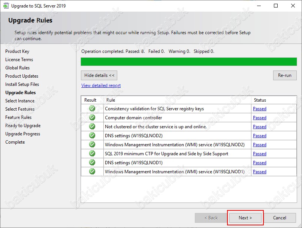Image resolution: width=302 pixels, height=228 pixels.
Task: Select the Upgrade Progress step
Action: click(x=23, y=134)
